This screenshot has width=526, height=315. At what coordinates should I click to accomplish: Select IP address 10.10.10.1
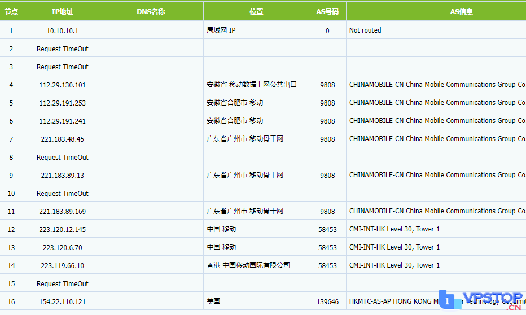pos(63,31)
